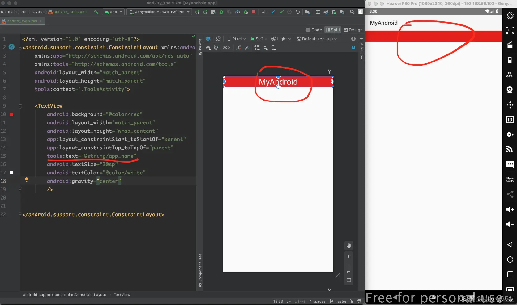Click the design surface layers icon

coord(208,39)
